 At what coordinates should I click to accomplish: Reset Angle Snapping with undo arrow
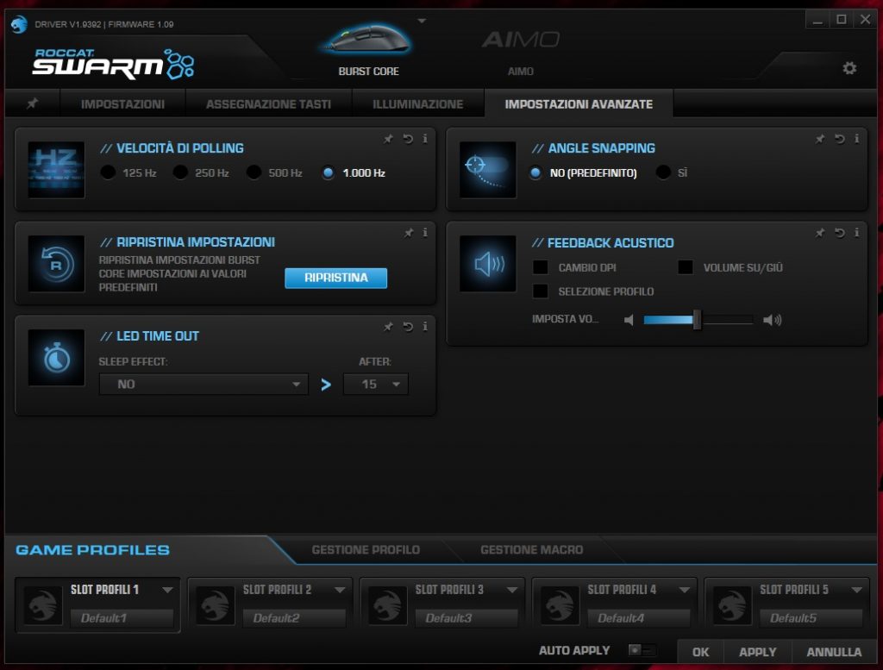840,139
